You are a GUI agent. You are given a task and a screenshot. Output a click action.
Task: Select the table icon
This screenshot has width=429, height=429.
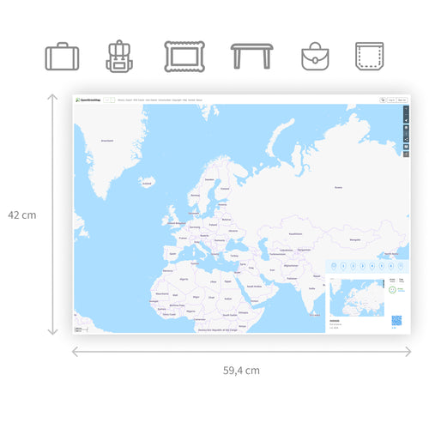pos(251,56)
